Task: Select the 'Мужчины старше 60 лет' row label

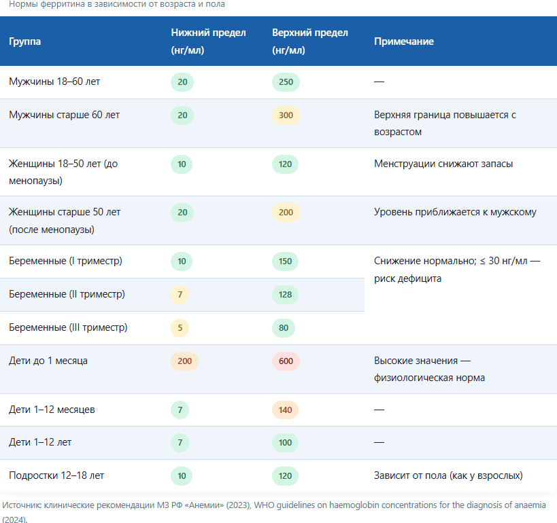Action: (x=65, y=115)
